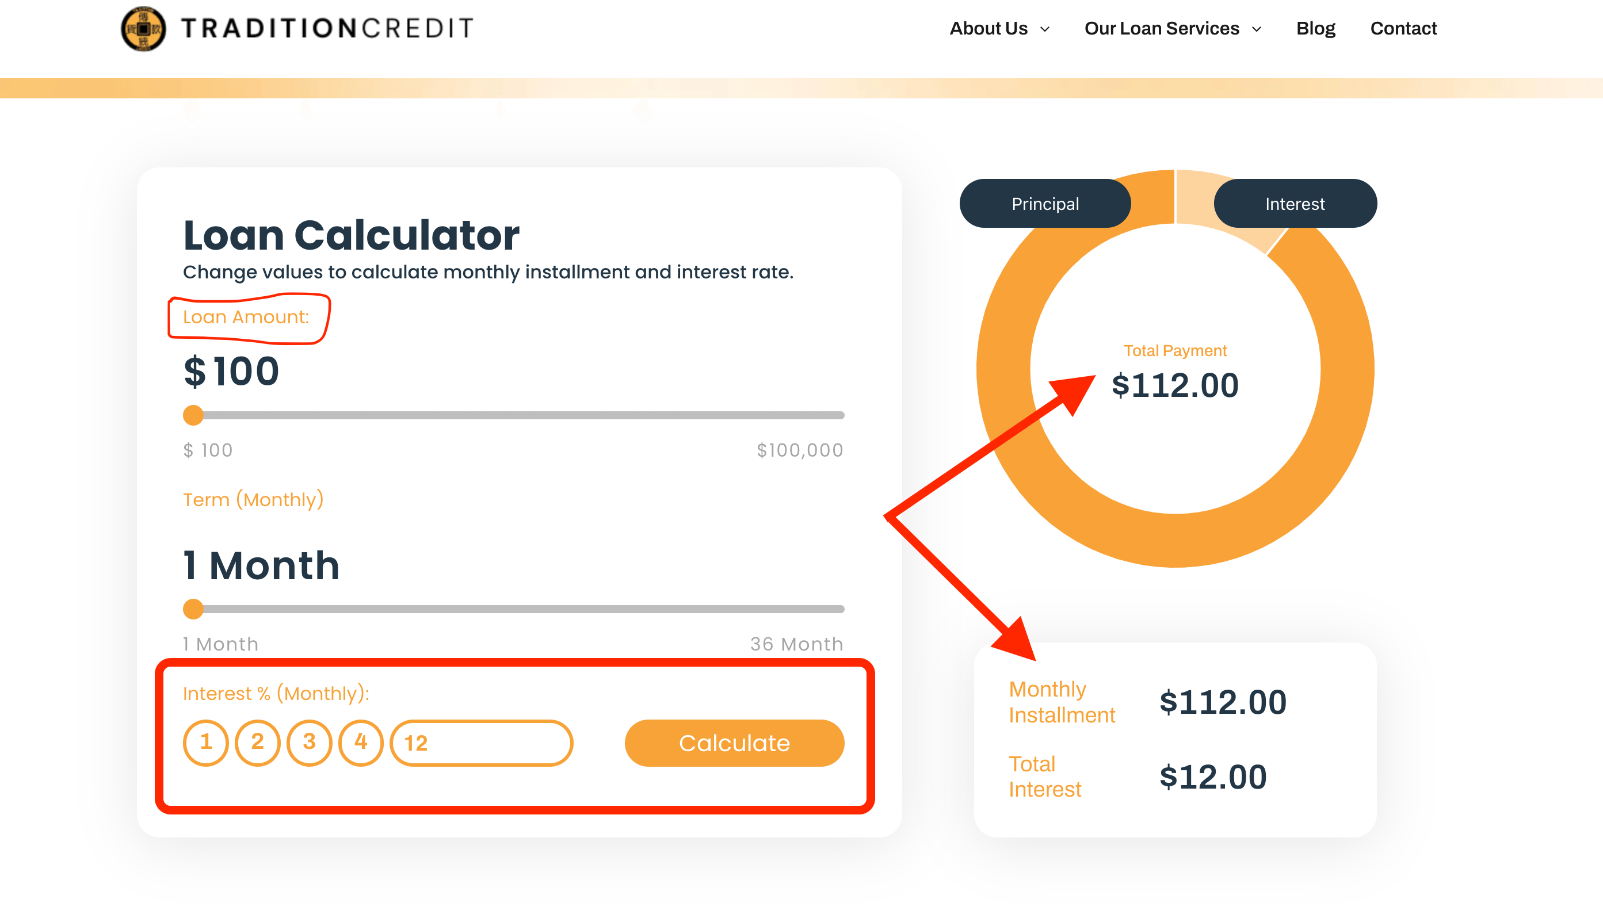
Task: Open the Blog page
Action: [1315, 28]
